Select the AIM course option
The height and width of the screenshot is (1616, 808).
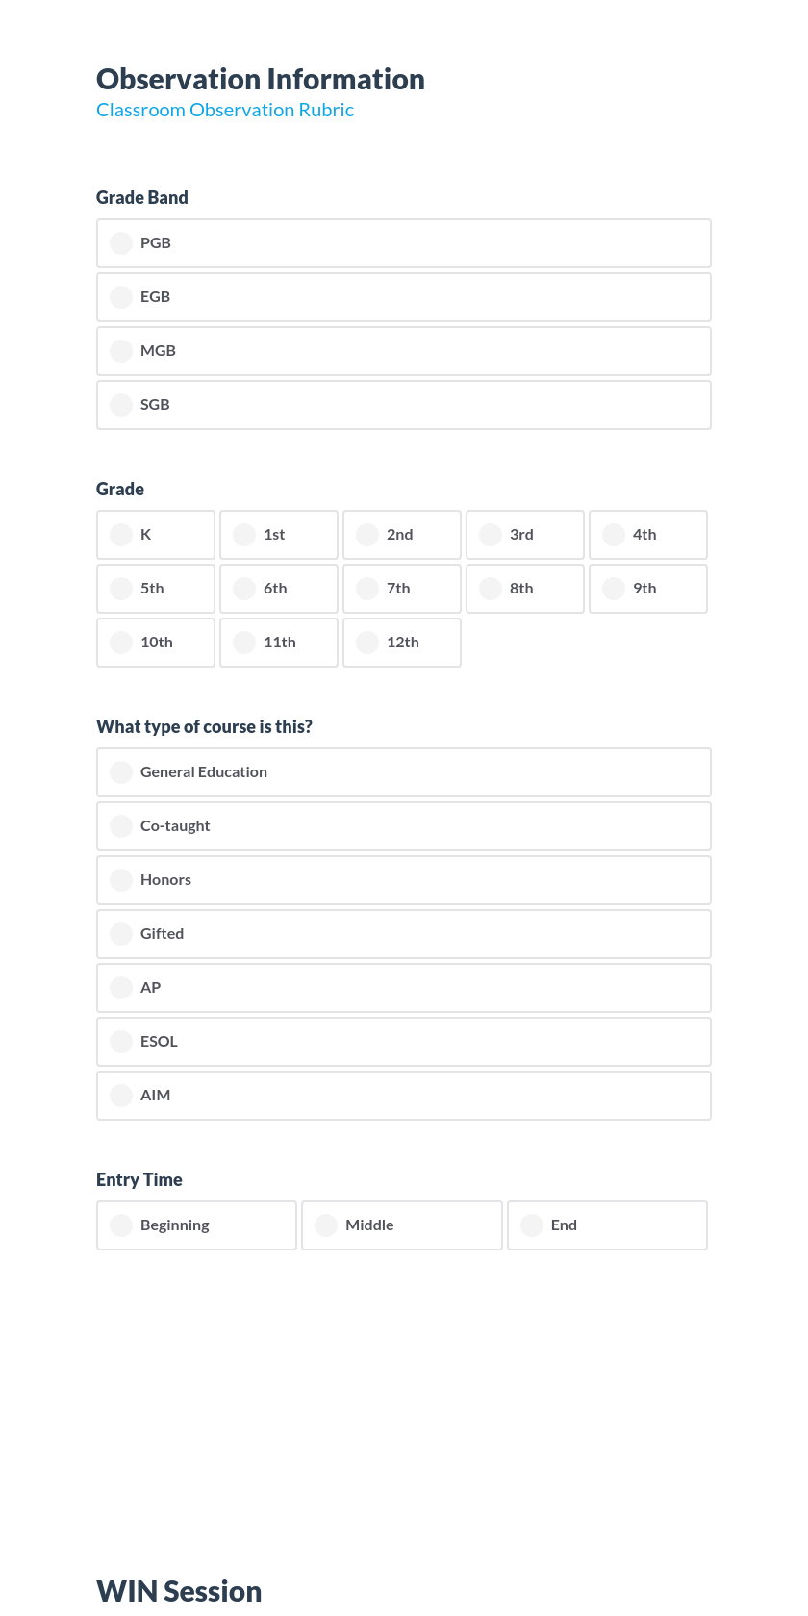tap(404, 1095)
